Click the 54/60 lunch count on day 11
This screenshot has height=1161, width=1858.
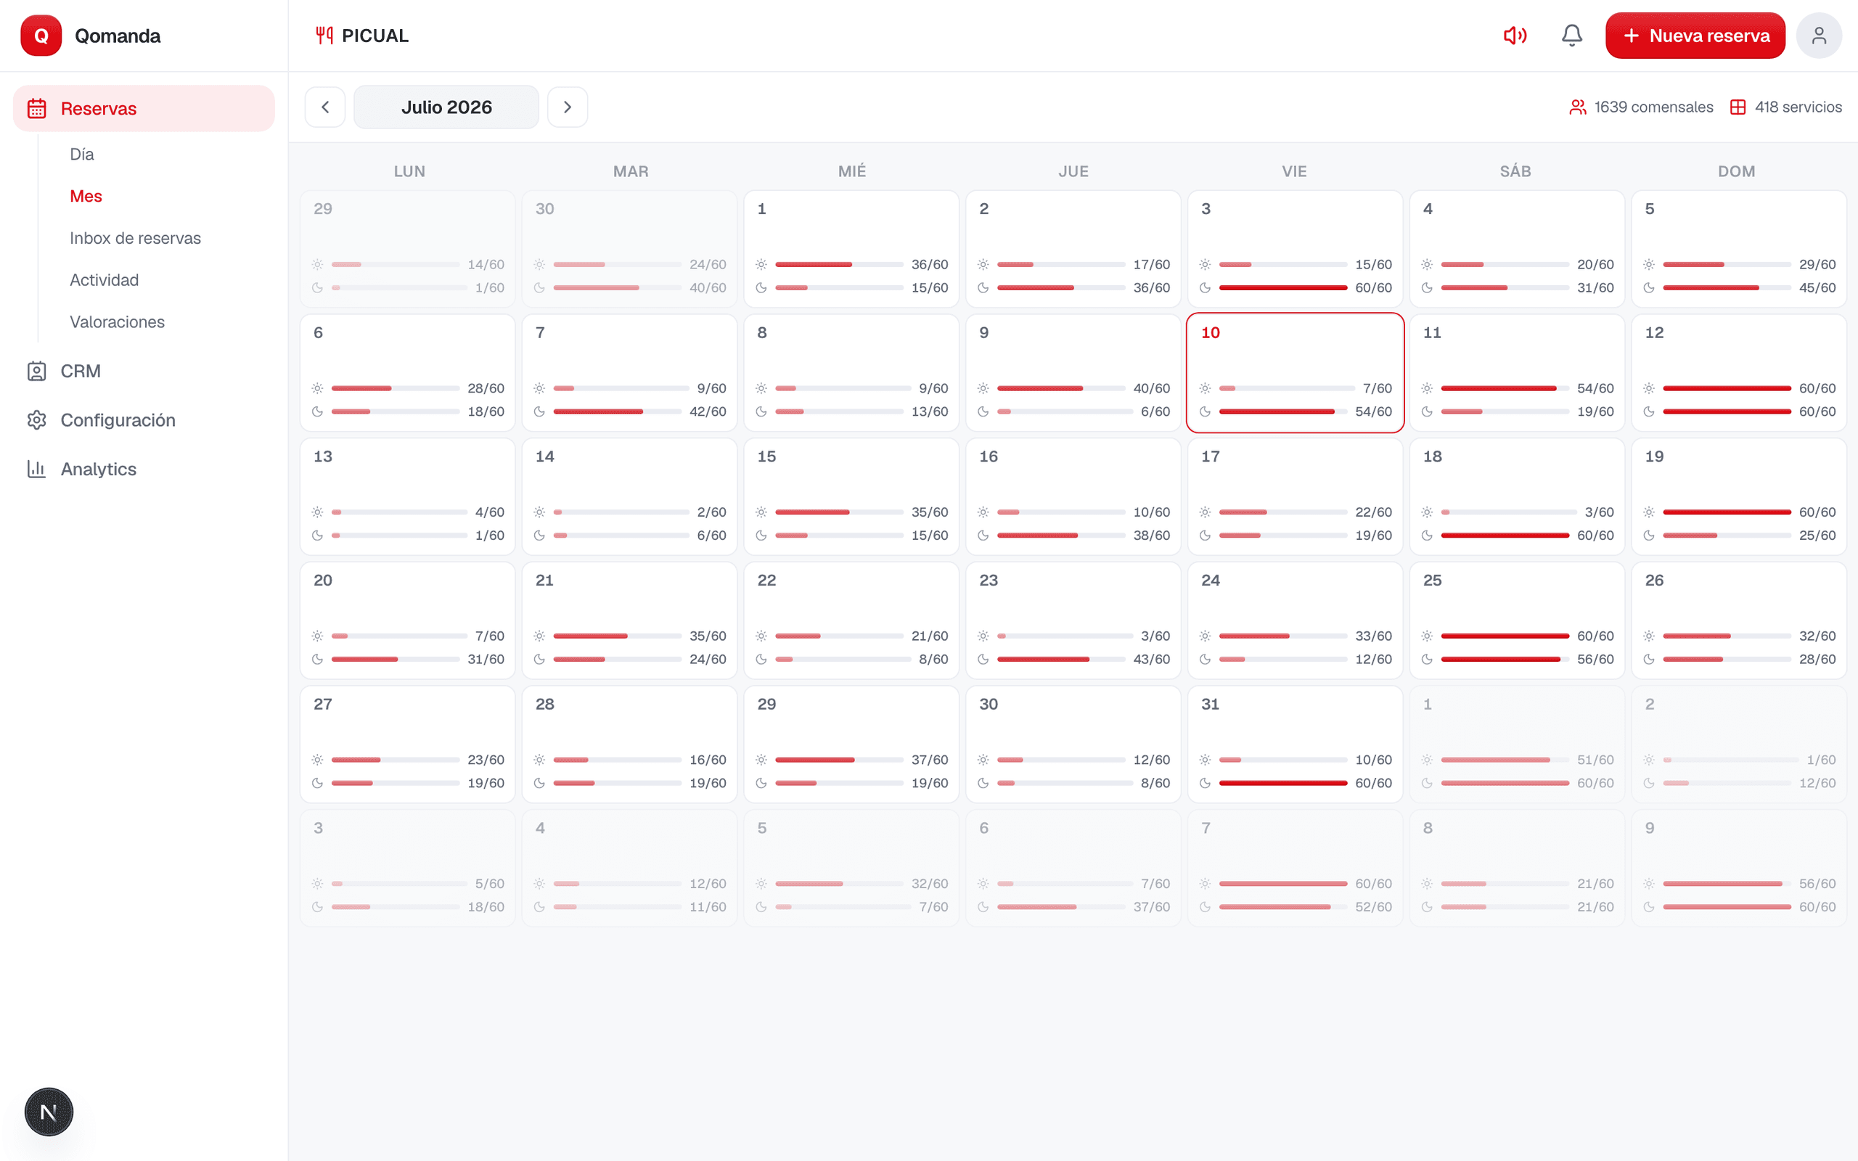click(x=1595, y=388)
